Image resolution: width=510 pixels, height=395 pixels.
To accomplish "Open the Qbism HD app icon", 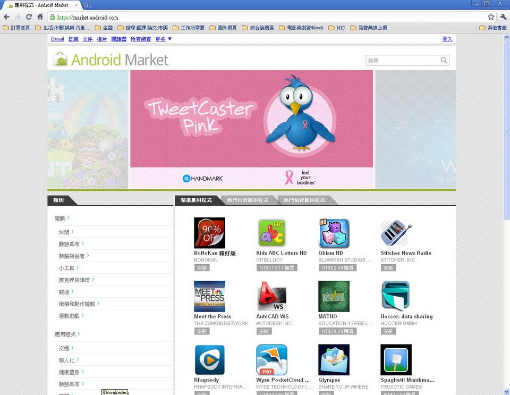I will pos(334,233).
